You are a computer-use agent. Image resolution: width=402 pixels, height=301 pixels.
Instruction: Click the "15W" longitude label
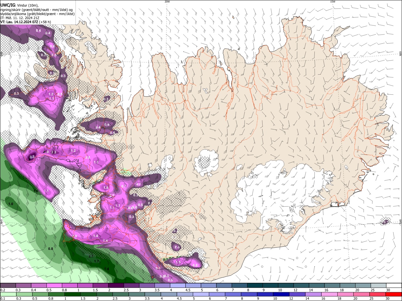click(333, 2)
